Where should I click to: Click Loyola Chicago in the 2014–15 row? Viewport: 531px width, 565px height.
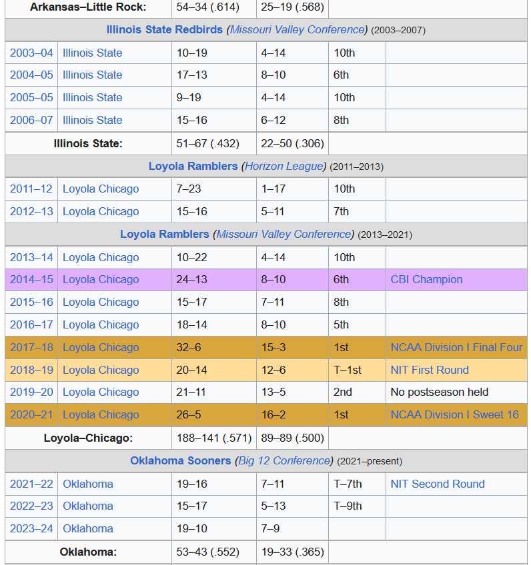click(x=101, y=280)
